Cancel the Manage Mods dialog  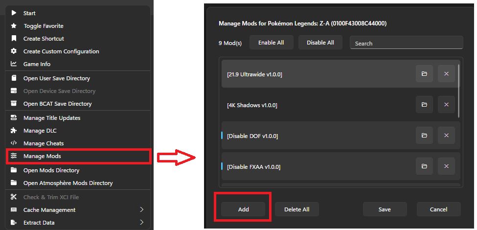[438, 209]
